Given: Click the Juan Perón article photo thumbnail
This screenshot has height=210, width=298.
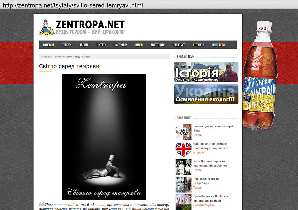Looking at the screenshot, I should 183,167.
